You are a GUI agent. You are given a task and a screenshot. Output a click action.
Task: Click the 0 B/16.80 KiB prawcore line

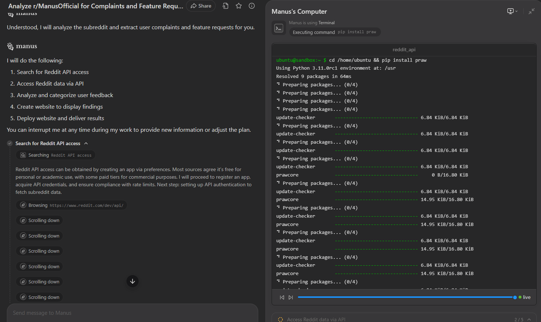(x=372, y=175)
